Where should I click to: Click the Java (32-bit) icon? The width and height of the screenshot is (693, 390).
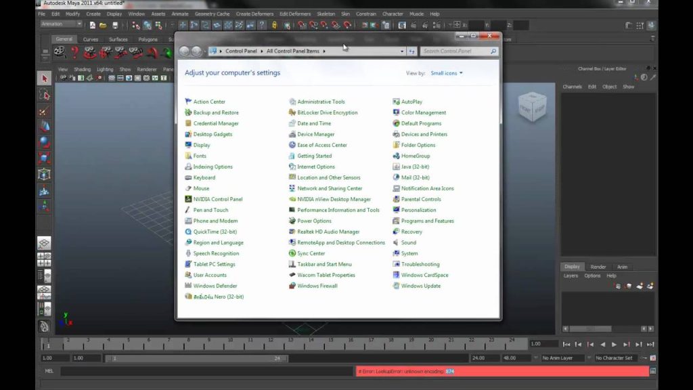click(396, 167)
